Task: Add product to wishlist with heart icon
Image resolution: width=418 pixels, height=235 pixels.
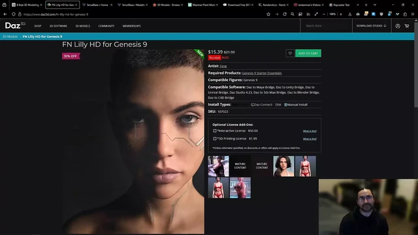Action: (290, 54)
